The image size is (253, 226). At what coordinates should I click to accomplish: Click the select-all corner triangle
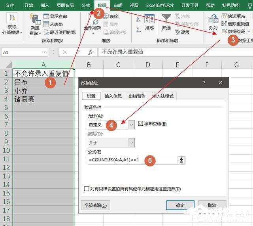[x=8, y=65]
